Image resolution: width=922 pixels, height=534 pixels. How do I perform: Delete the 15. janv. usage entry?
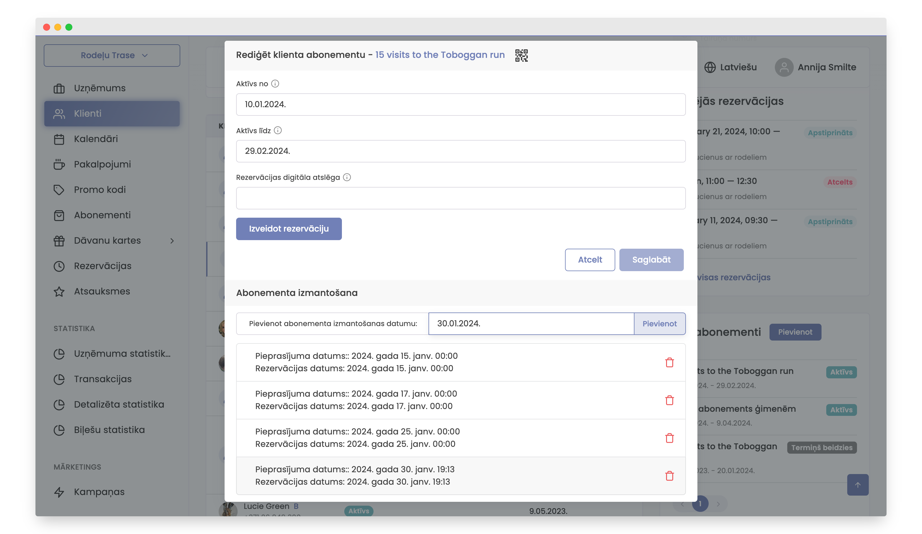tap(669, 362)
